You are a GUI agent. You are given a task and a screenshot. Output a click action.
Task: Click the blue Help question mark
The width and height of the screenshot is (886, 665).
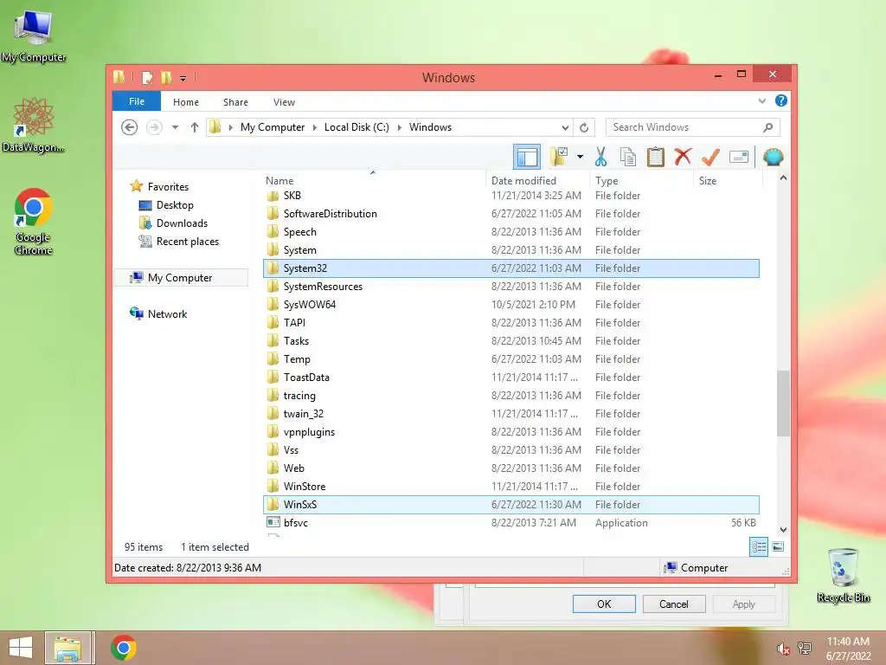[781, 100]
